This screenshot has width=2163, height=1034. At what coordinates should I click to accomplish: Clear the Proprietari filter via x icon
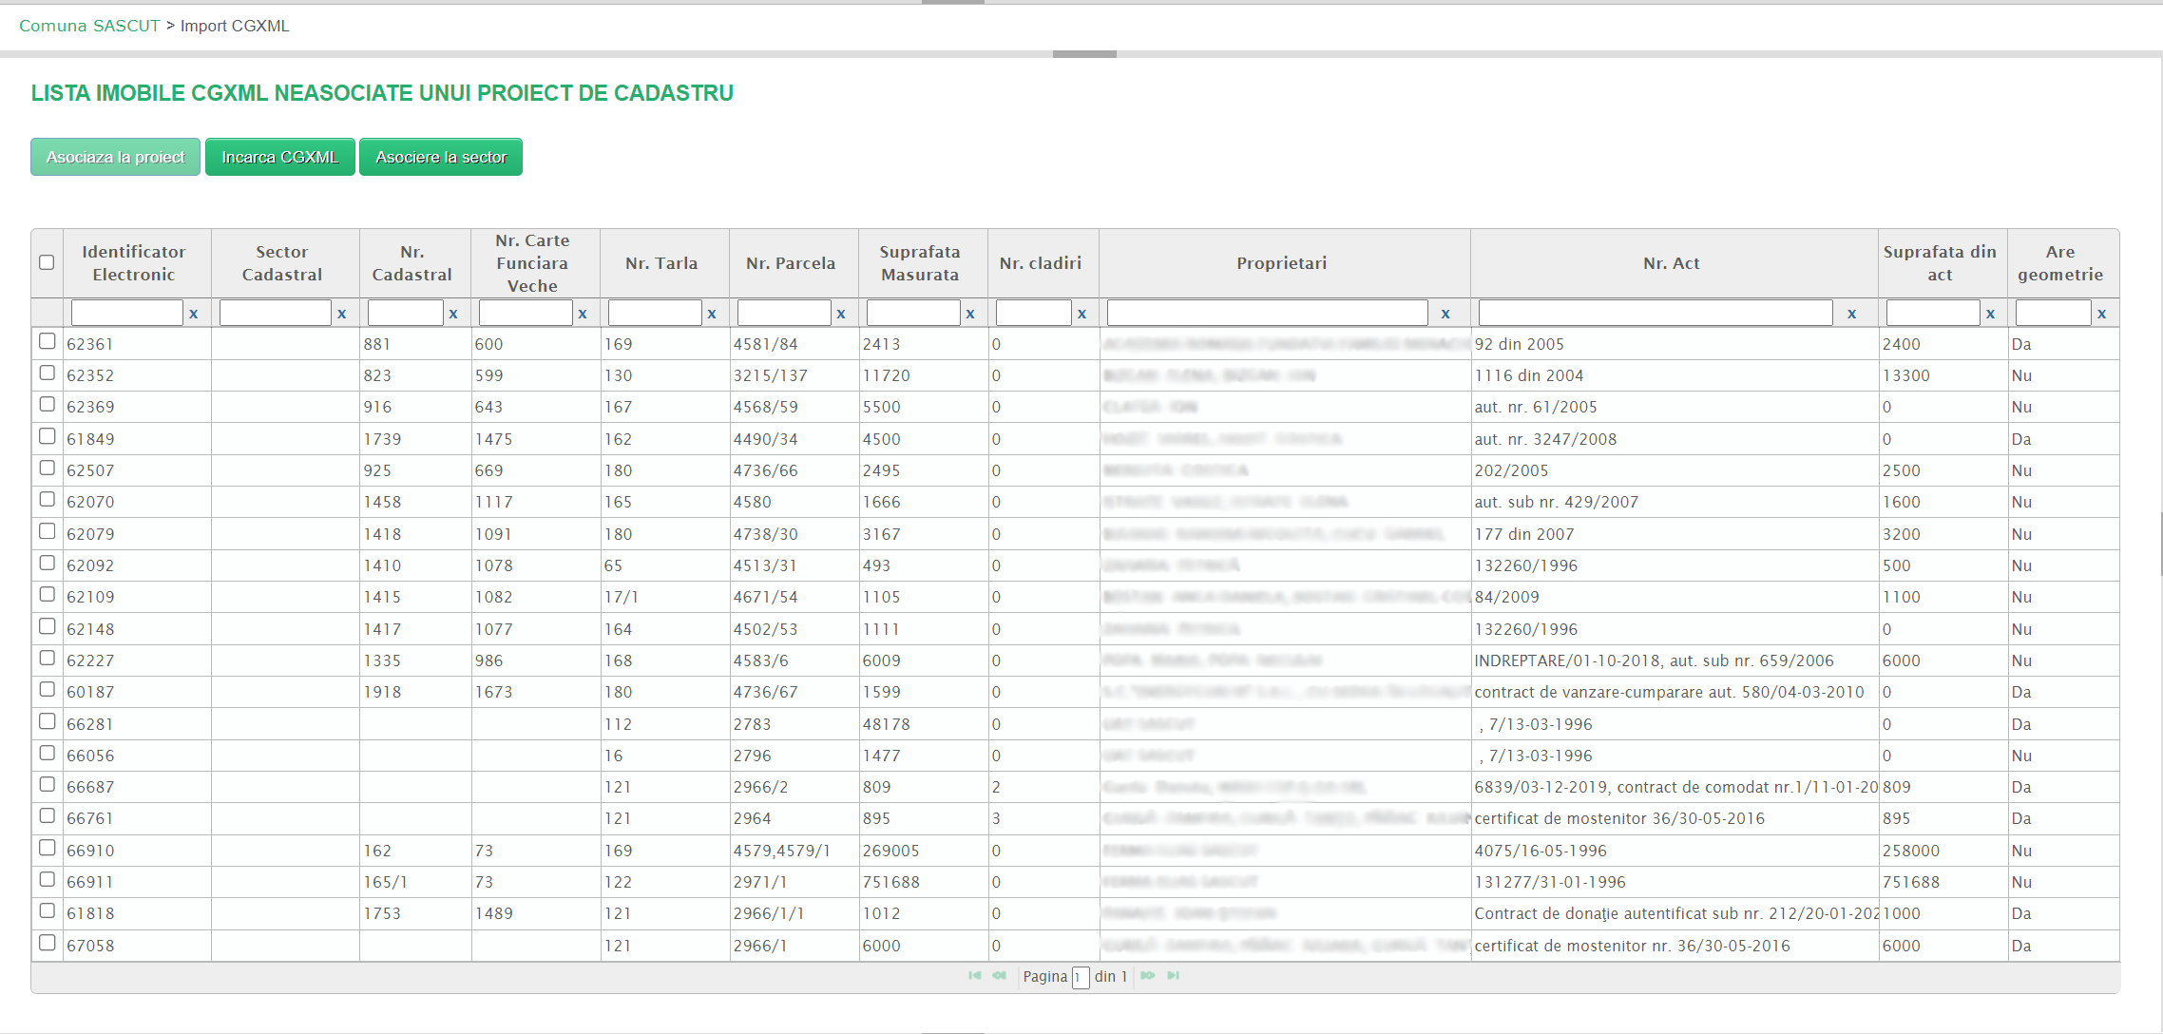[1445, 314]
